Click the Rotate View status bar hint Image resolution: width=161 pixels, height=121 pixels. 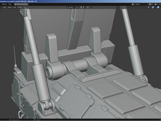(x=14, y=120)
